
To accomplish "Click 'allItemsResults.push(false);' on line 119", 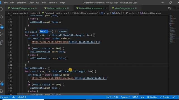I will (49, 58).
